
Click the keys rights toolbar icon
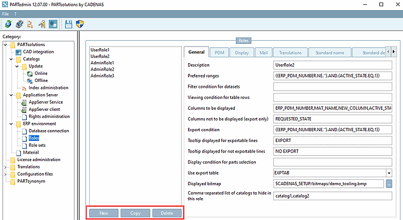pos(41,24)
